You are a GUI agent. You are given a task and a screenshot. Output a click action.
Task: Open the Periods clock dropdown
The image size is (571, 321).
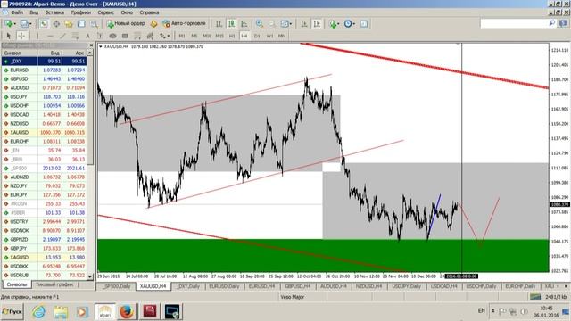(349, 24)
